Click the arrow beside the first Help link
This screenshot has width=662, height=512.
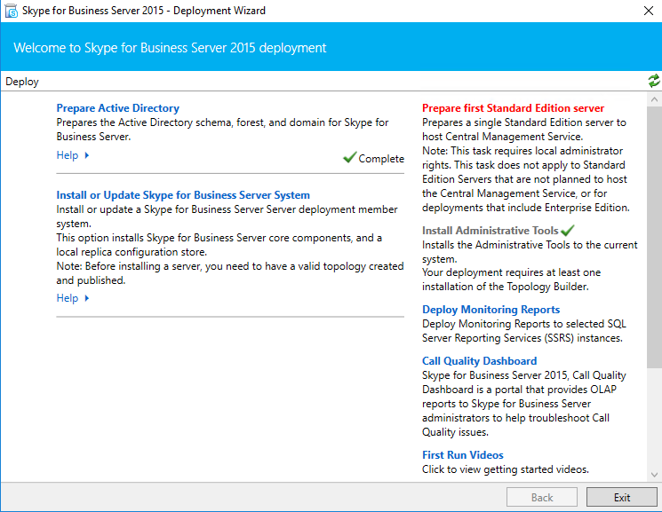pyautogui.click(x=86, y=155)
